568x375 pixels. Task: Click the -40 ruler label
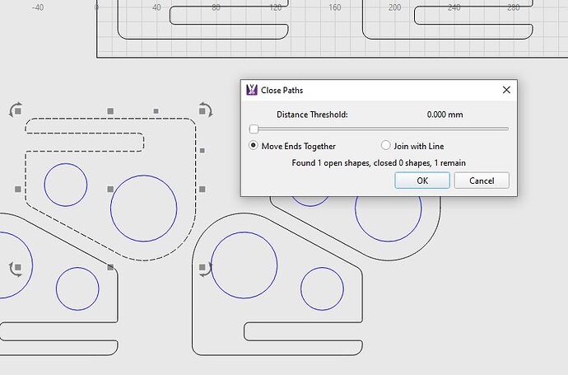[37, 7]
